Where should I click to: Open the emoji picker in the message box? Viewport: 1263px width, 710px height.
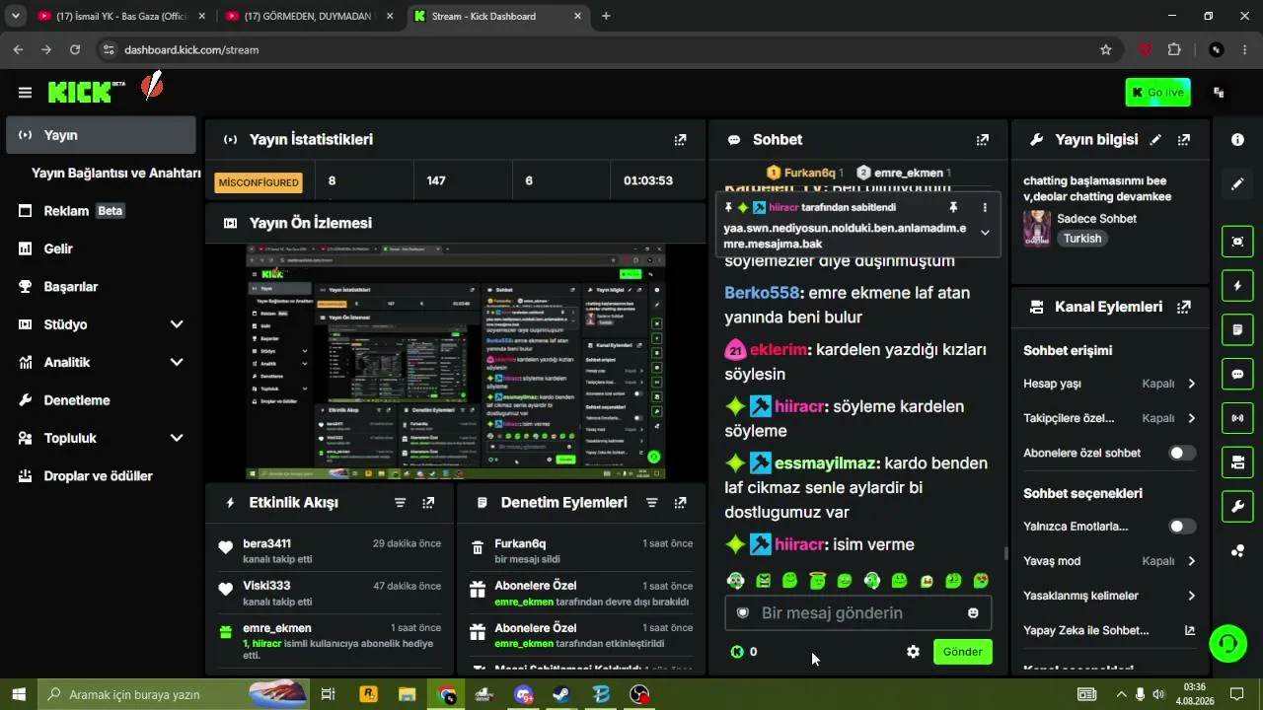[x=973, y=613]
